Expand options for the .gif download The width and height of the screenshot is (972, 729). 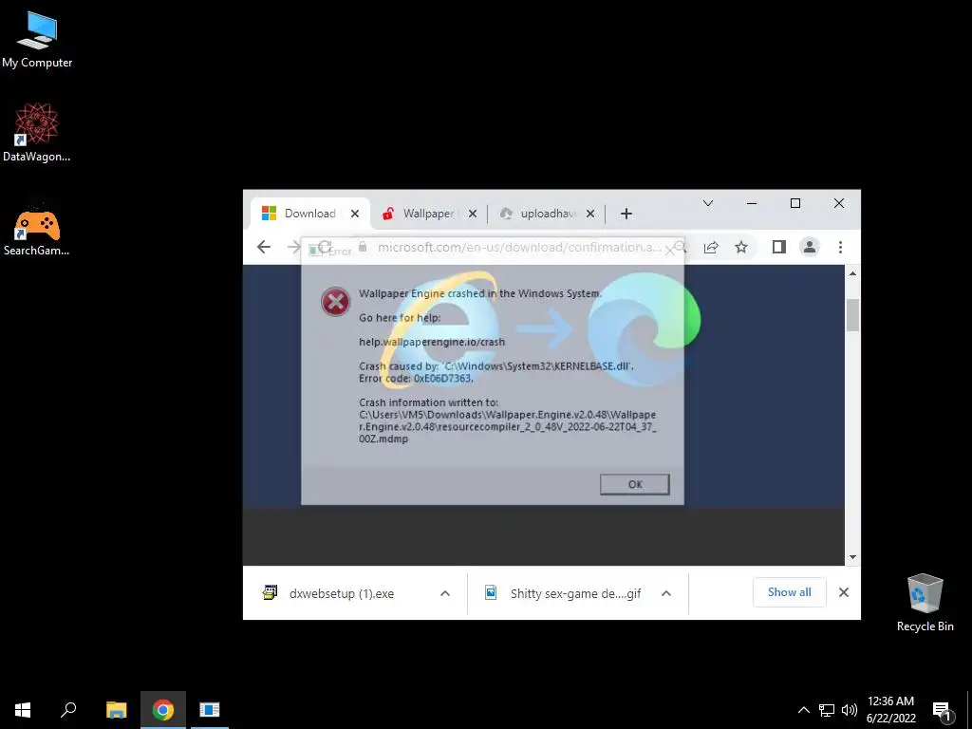click(x=666, y=593)
